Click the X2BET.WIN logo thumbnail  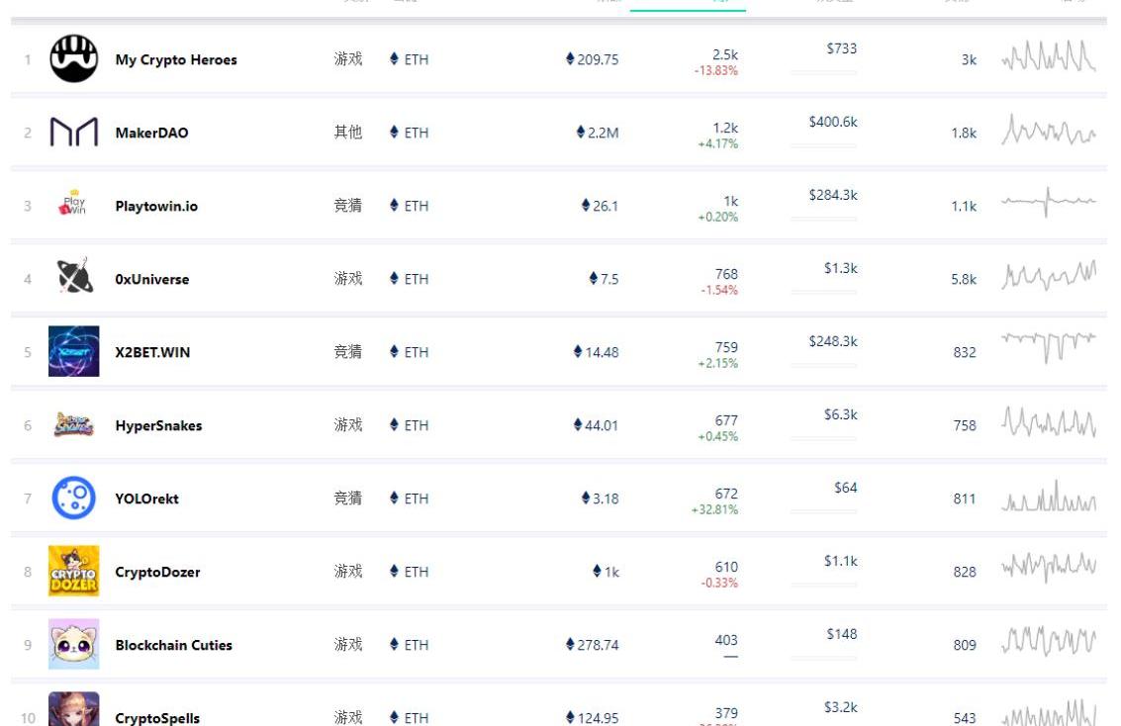(74, 351)
